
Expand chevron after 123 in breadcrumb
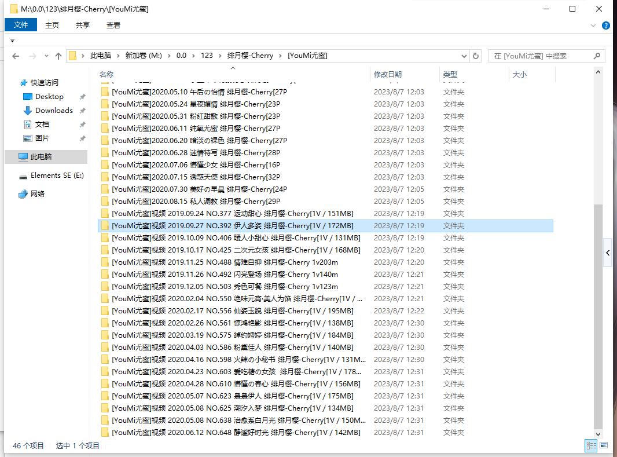click(x=220, y=56)
